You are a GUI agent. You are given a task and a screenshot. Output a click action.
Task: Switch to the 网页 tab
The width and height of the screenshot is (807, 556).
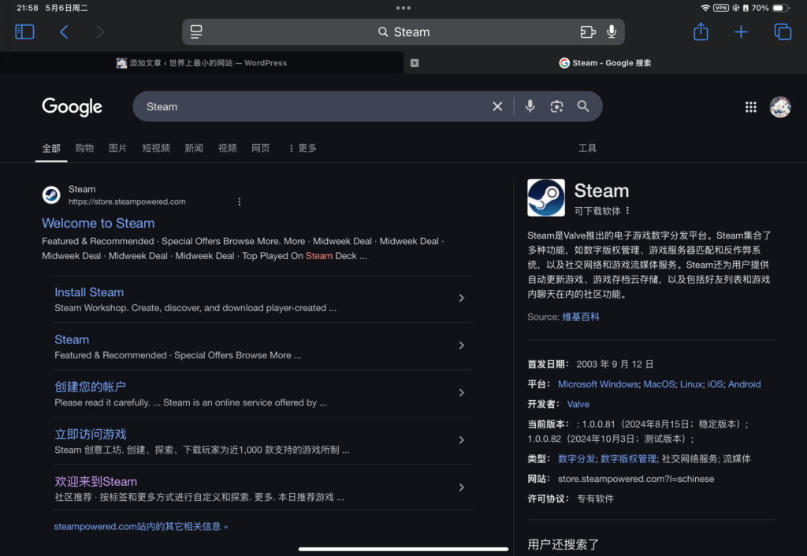260,148
